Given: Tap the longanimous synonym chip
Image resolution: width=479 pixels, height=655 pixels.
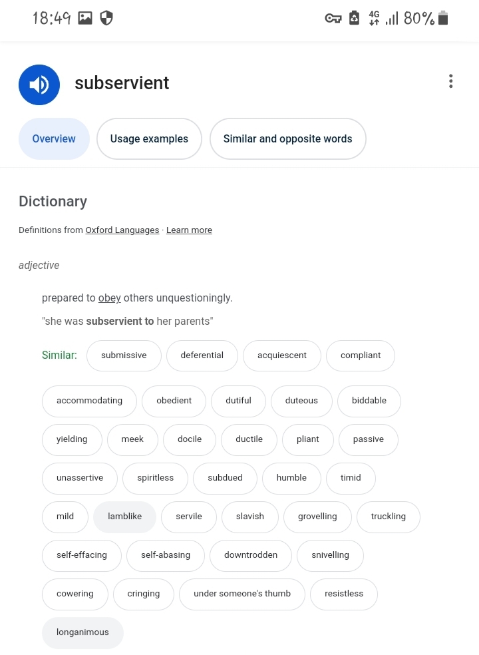Looking at the screenshot, I should [82, 632].
